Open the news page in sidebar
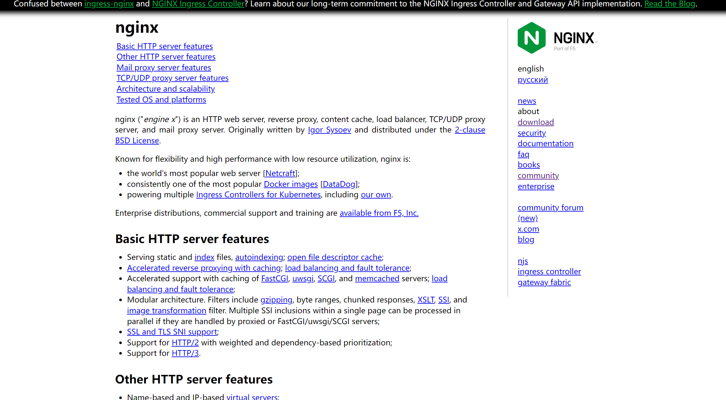This screenshot has height=400, width=726. 527,101
